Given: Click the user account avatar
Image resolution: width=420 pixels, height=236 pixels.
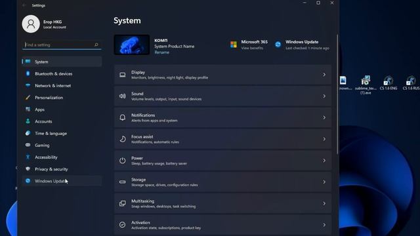Looking at the screenshot, I should pyautogui.click(x=31, y=24).
